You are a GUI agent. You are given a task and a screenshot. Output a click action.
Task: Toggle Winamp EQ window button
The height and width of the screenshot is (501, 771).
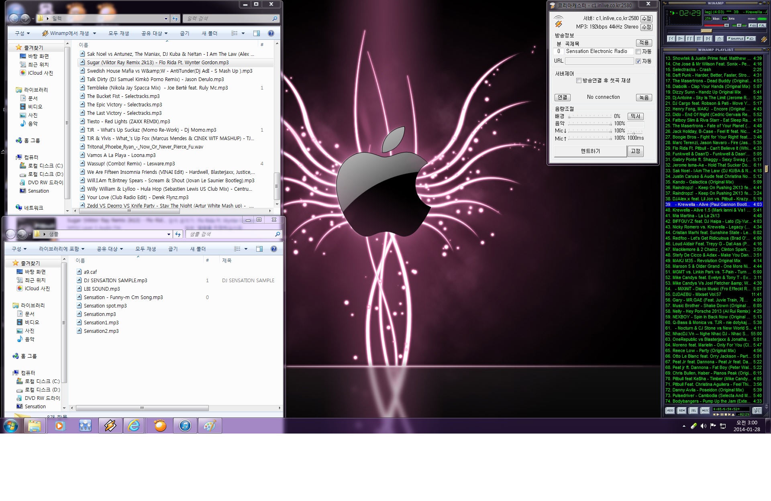click(753, 25)
